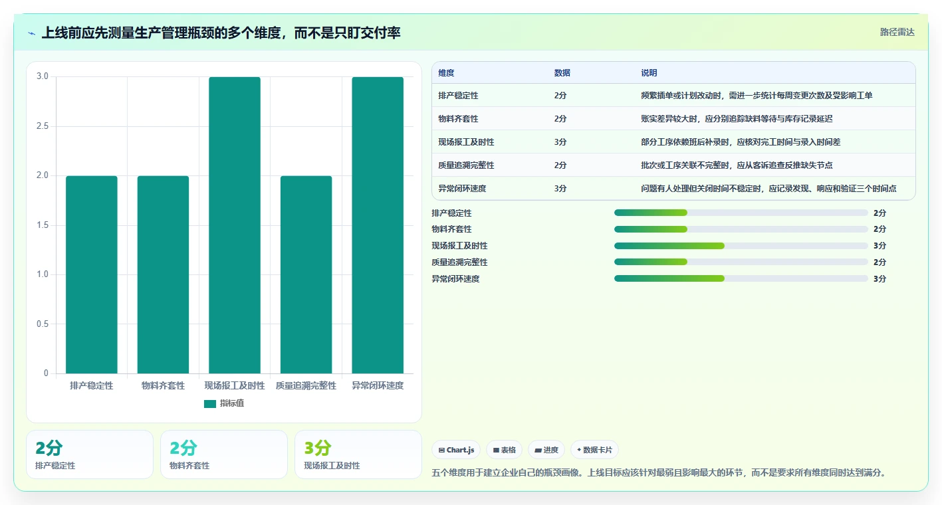Click description starting 部分工序依赖班后补录时
Screen dimensions: 942x505
pos(741,142)
